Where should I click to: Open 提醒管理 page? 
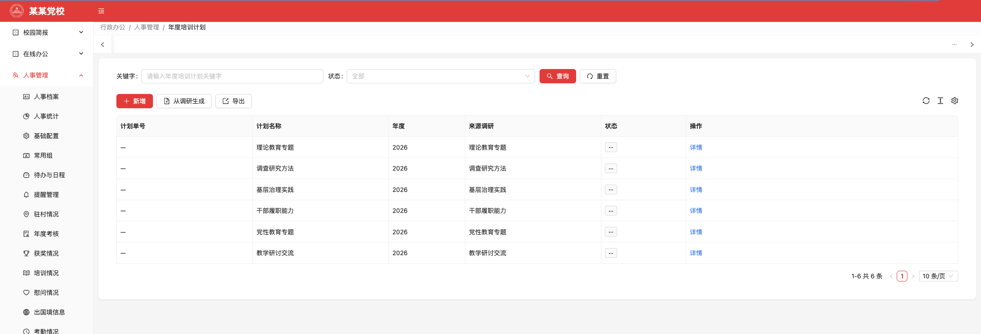46,195
